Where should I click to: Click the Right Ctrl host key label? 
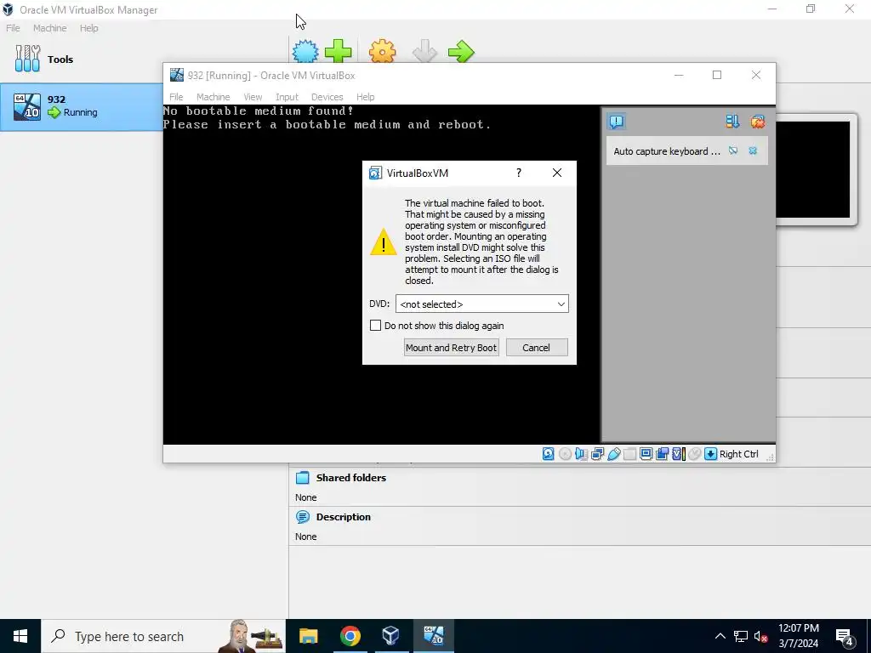click(739, 454)
